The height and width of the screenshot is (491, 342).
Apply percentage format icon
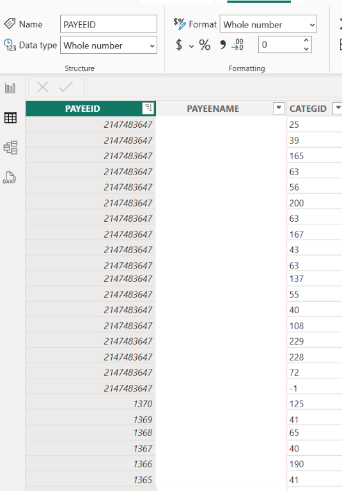(205, 45)
